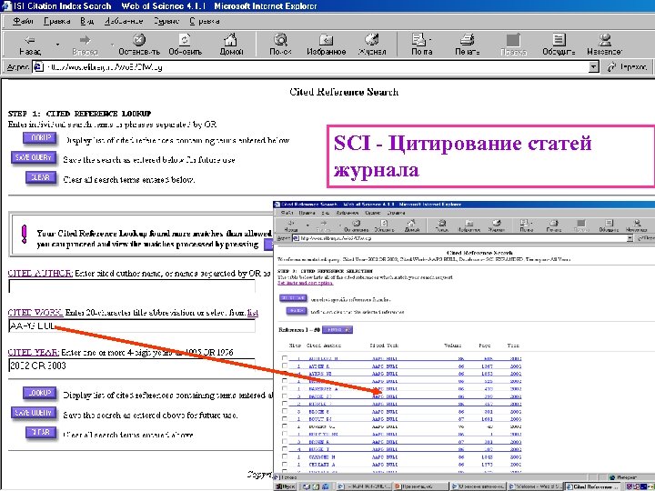Tick the checkbox for the row with page 1367
Viewport: 655px width, 491px height.
point(285,366)
